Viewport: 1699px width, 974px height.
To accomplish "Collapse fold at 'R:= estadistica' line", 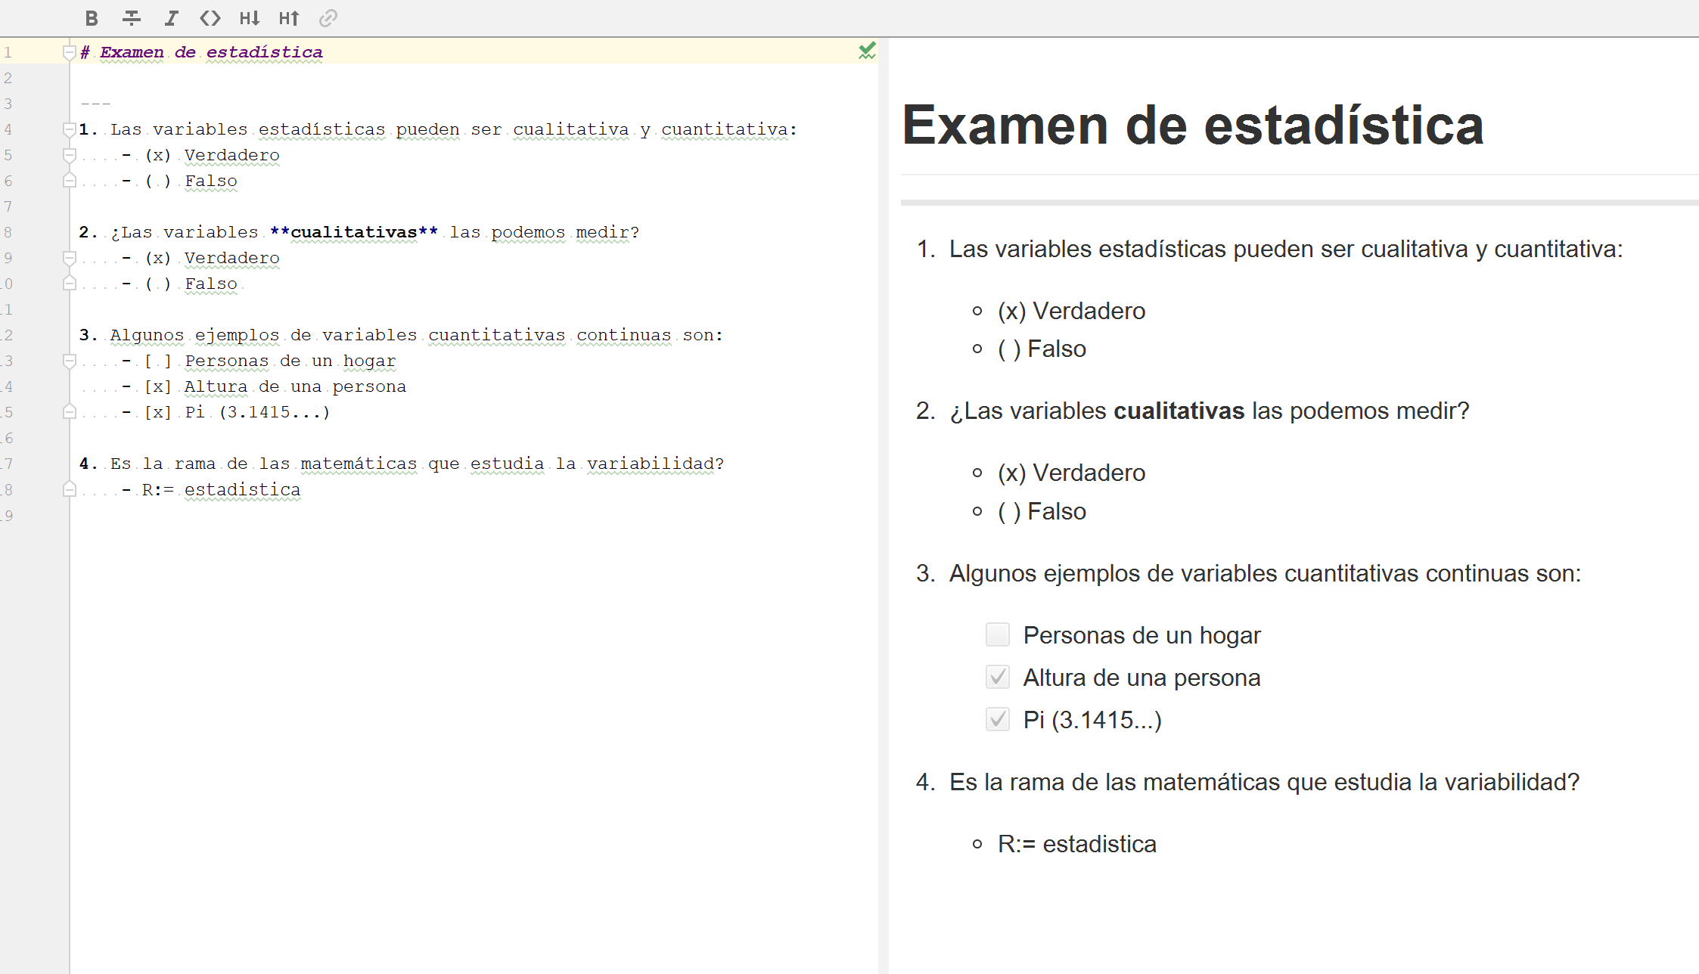I will pyautogui.click(x=69, y=489).
